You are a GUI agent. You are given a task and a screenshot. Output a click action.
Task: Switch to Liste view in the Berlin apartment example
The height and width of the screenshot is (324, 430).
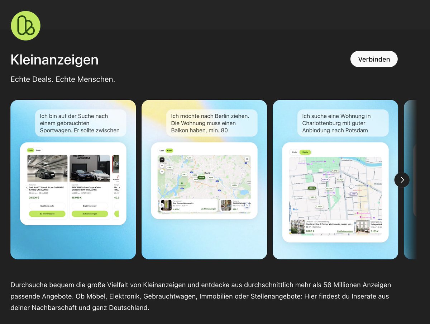pyautogui.click(x=162, y=150)
